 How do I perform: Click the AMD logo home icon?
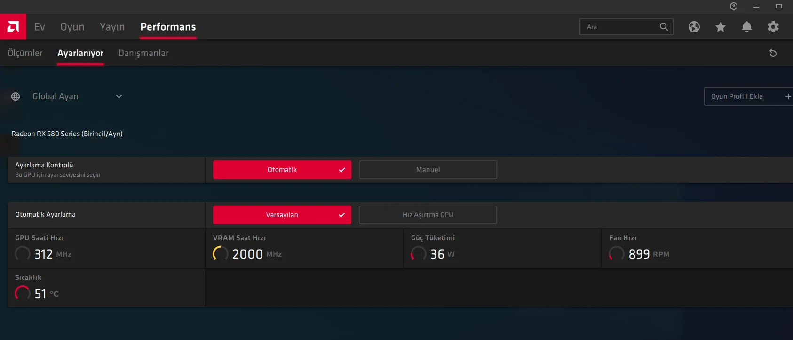13,27
